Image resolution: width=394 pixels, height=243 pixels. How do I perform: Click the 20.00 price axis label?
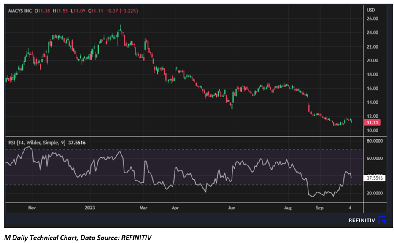pos(372,61)
